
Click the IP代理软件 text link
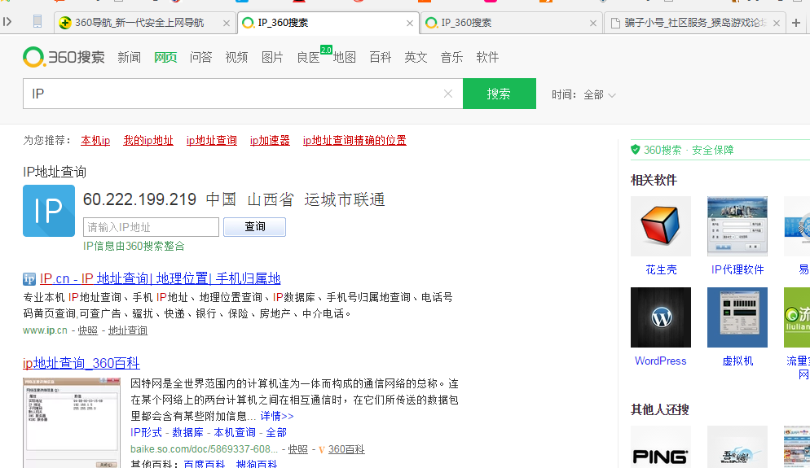737,270
